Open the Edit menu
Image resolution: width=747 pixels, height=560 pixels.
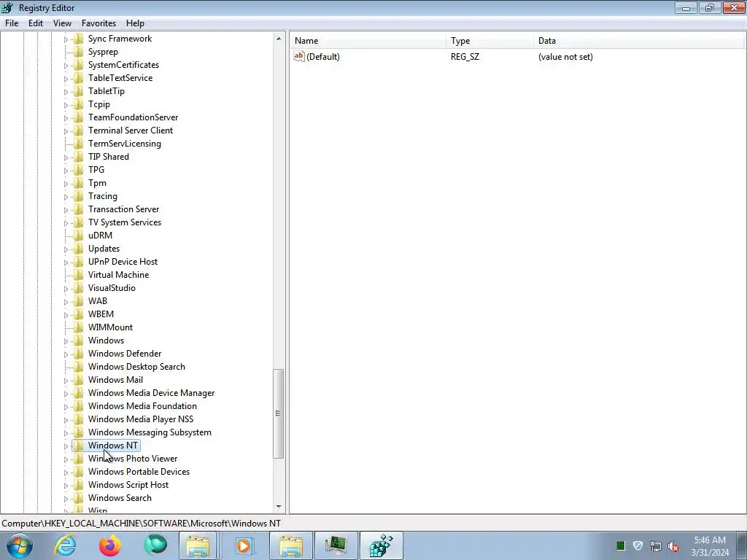click(x=35, y=23)
